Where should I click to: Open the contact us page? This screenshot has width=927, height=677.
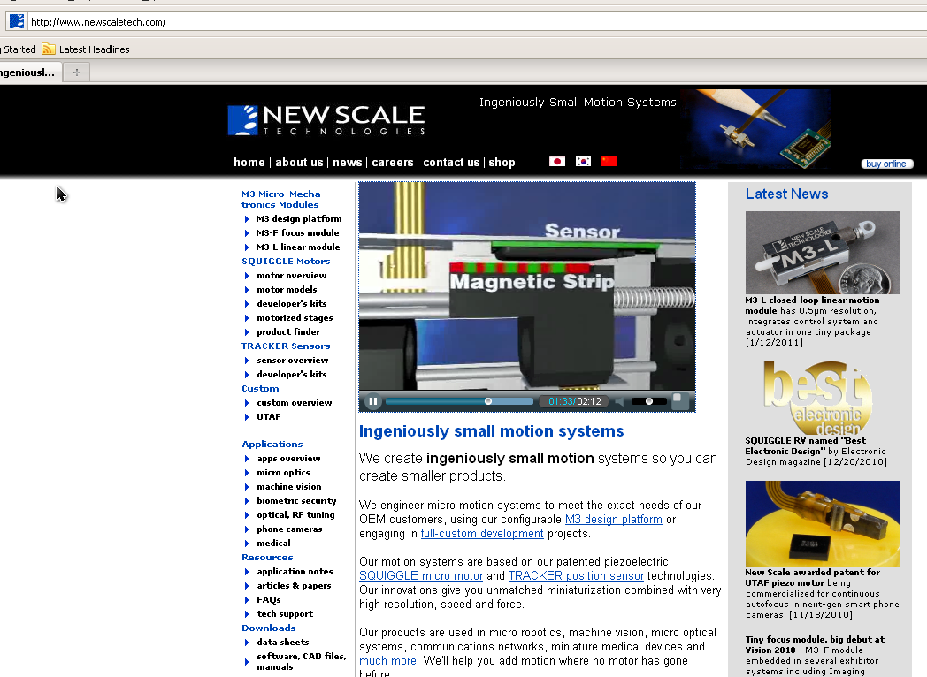[x=451, y=162]
